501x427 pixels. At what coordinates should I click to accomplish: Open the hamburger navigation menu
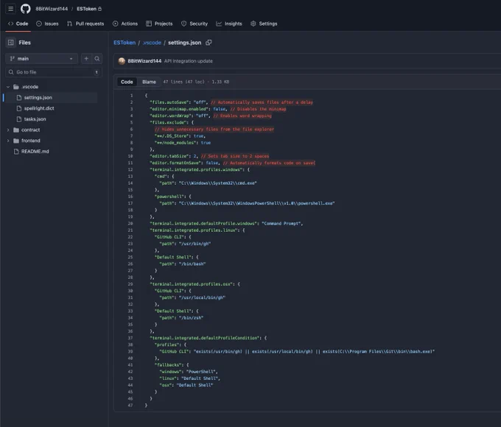click(10, 9)
